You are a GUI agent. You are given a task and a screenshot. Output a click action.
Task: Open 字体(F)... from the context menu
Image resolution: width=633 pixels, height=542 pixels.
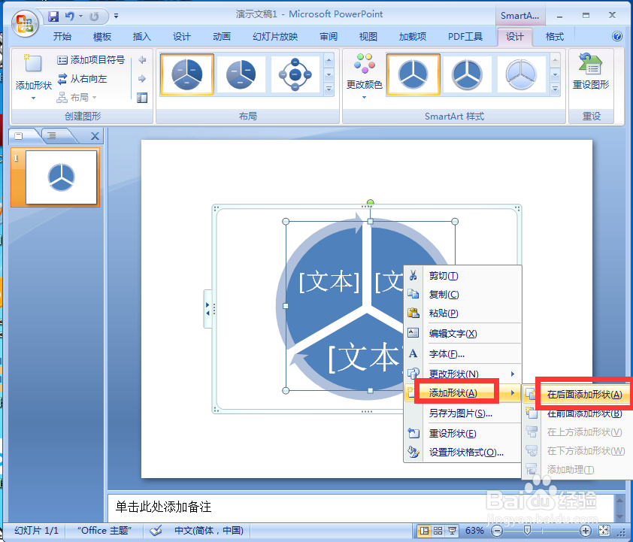click(x=462, y=354)
